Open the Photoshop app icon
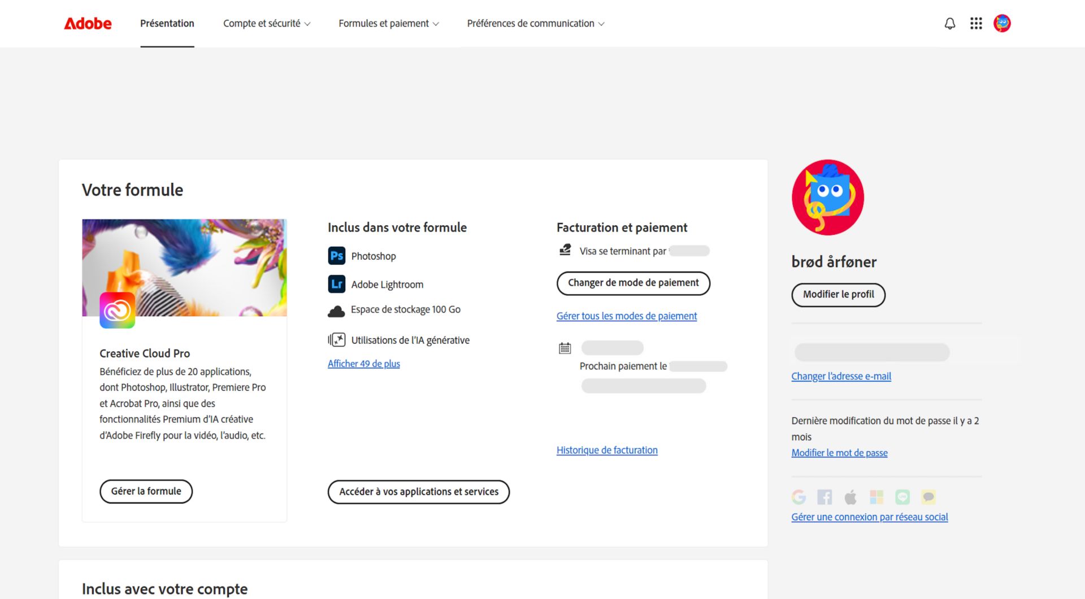1085x599 pixels. coord(336,255)
